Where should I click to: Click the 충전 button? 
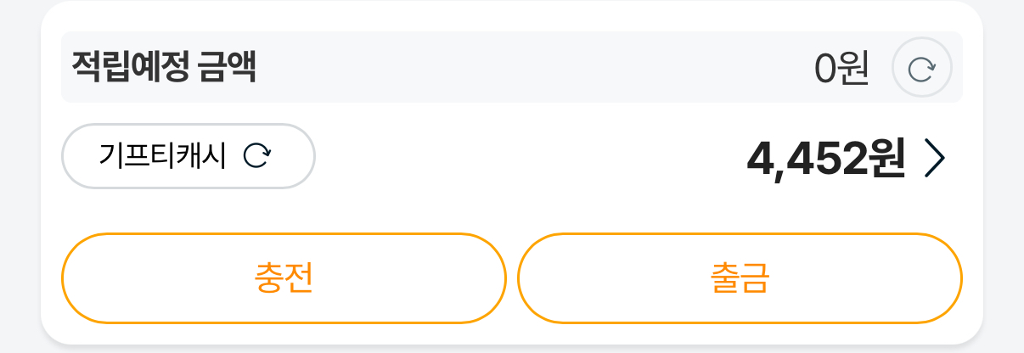point(284,278)
